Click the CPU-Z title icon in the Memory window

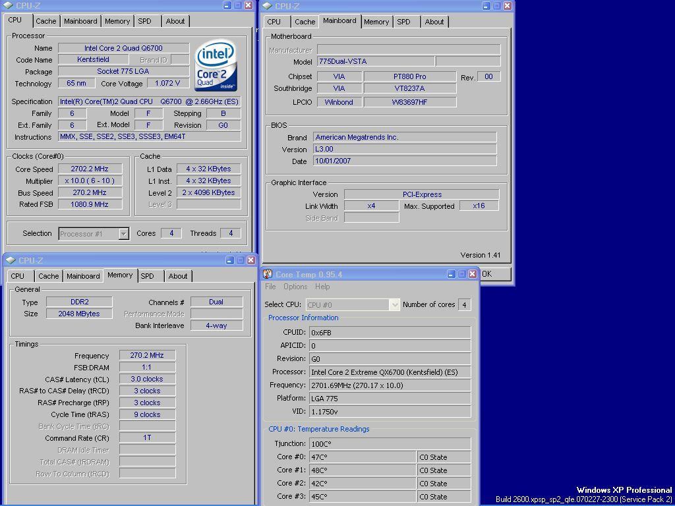point(11,260)
